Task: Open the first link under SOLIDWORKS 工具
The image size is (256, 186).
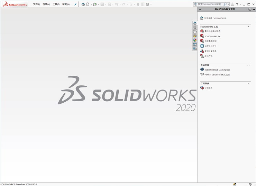Action: 210,31
